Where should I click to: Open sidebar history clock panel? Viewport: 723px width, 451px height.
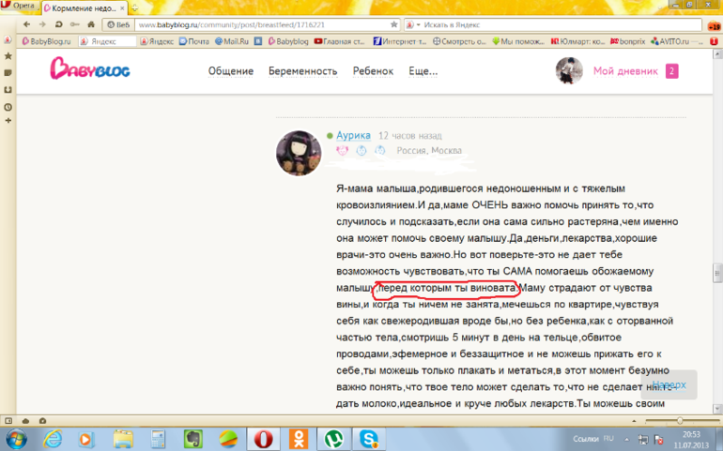click(x=8, y=107)
